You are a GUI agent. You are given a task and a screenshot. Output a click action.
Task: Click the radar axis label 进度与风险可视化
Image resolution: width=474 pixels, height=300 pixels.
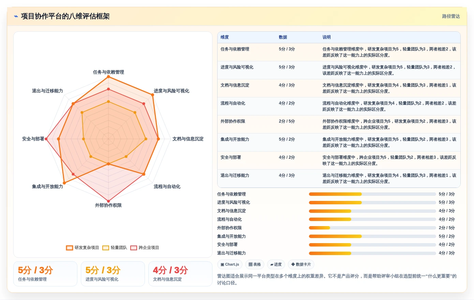(171, 91)
